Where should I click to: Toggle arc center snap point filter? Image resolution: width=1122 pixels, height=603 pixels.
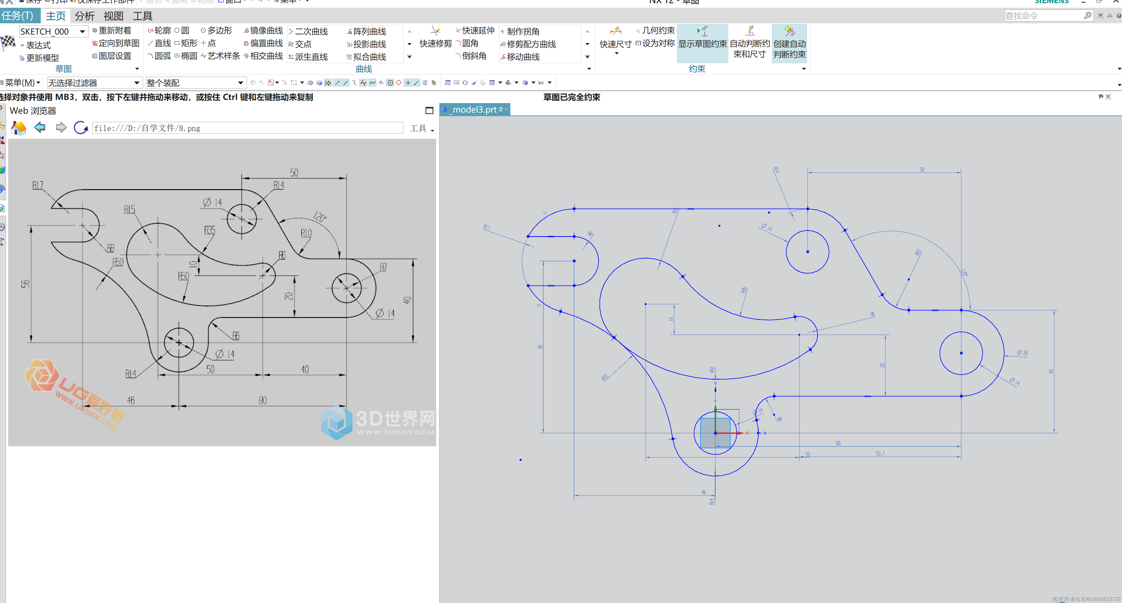pos(391,83)
